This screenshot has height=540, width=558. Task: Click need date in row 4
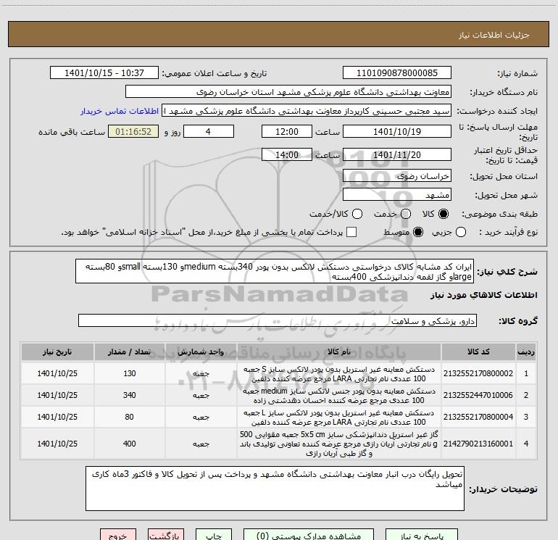(x=57, y=444)
